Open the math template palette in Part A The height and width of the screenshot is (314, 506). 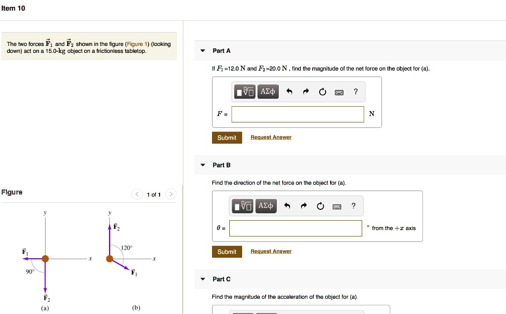point(245,91)
